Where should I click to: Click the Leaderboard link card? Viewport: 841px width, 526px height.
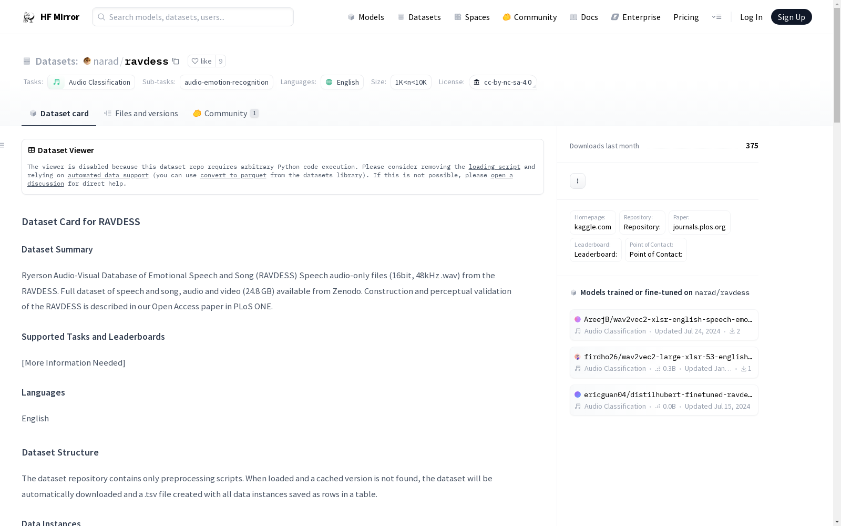596,250
